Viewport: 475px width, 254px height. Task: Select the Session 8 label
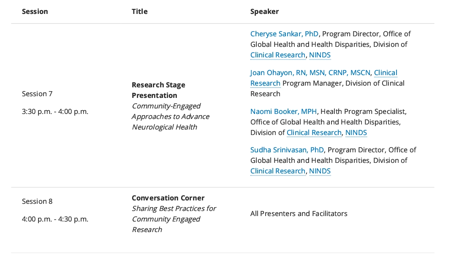(37, 201)
